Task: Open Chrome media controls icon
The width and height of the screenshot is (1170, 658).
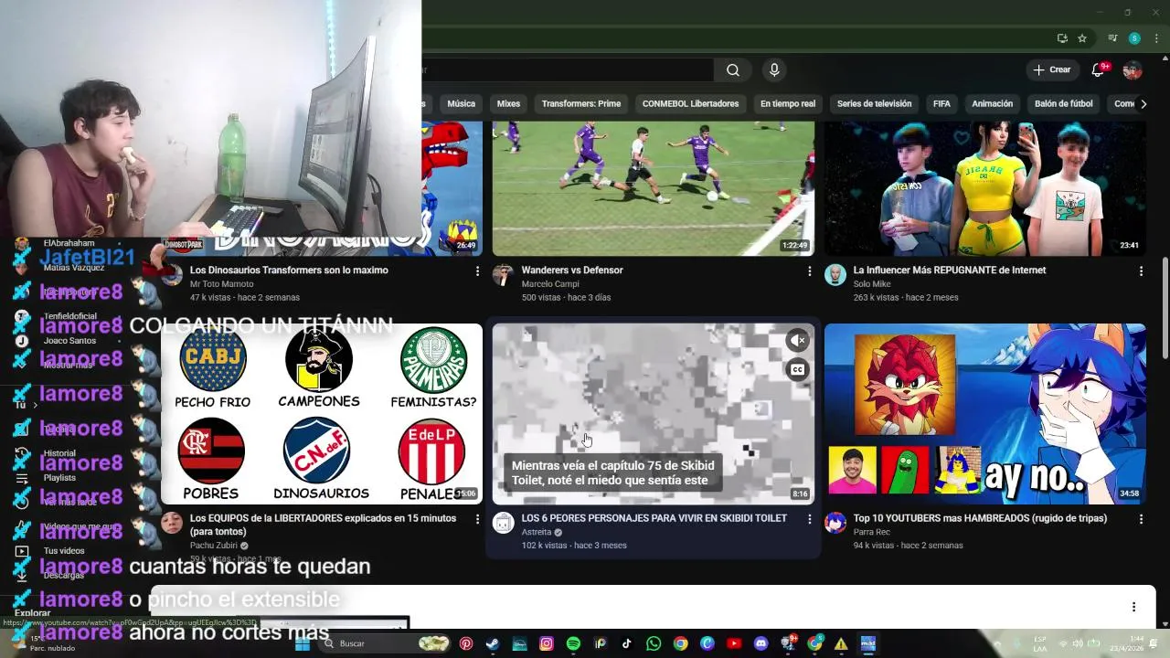Action: 1112,38
